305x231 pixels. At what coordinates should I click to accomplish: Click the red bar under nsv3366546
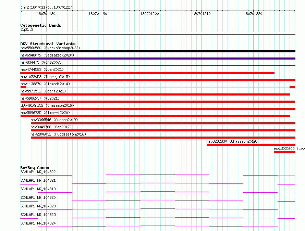(163, 123)
